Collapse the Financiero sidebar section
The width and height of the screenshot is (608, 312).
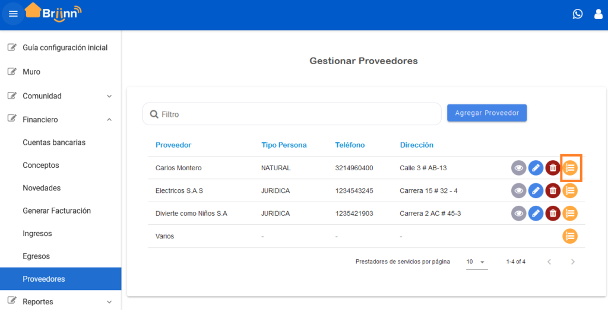point(61,119)
